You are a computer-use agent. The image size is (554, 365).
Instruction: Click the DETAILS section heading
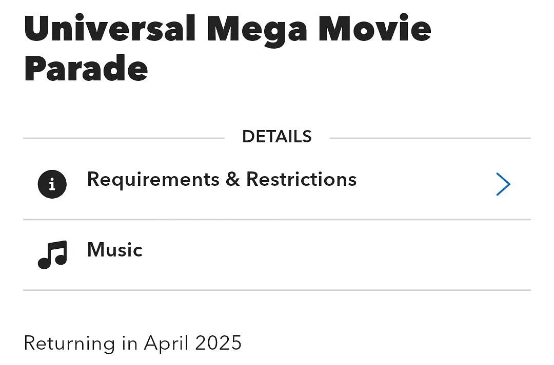[276, 137]
